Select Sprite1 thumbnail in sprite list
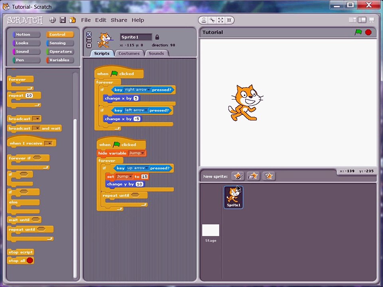This screenshot has height=287, width=383. (x=233, y=197)
